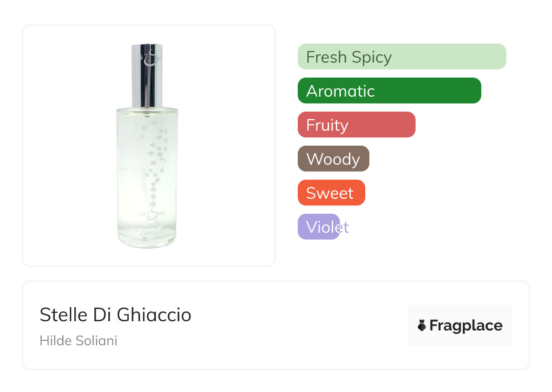Click the Fragplace wordmark text
Viewport: 552px width, 392px height.
[x=466, y=325]
